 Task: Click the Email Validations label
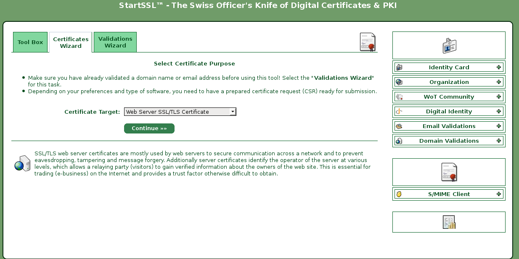click(449, 126)
